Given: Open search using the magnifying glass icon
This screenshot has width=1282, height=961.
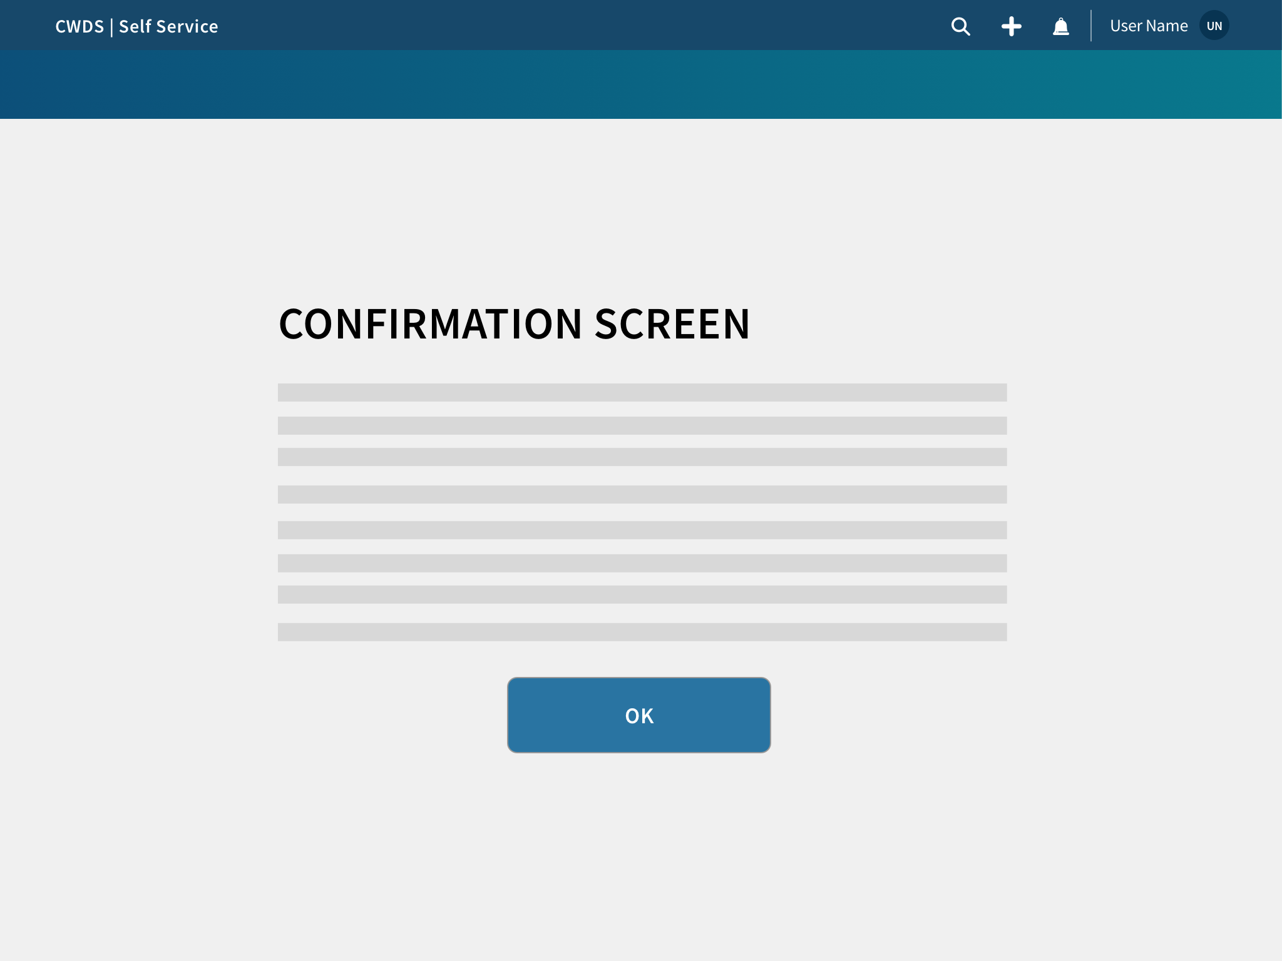Looking at the screenshot, I should (x=960, y=26).
